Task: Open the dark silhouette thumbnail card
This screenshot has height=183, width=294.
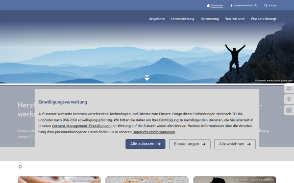Action: [235, 180]
